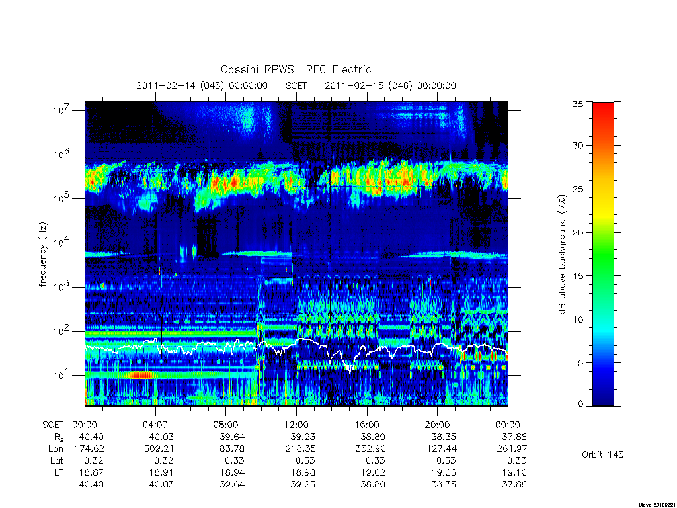Image resolution: width=677 pixels, height=508 pixels.
Task: Select end timestamp "2011-02-15 (046) 00:00:00"
Action: click(x=390, y=85)
